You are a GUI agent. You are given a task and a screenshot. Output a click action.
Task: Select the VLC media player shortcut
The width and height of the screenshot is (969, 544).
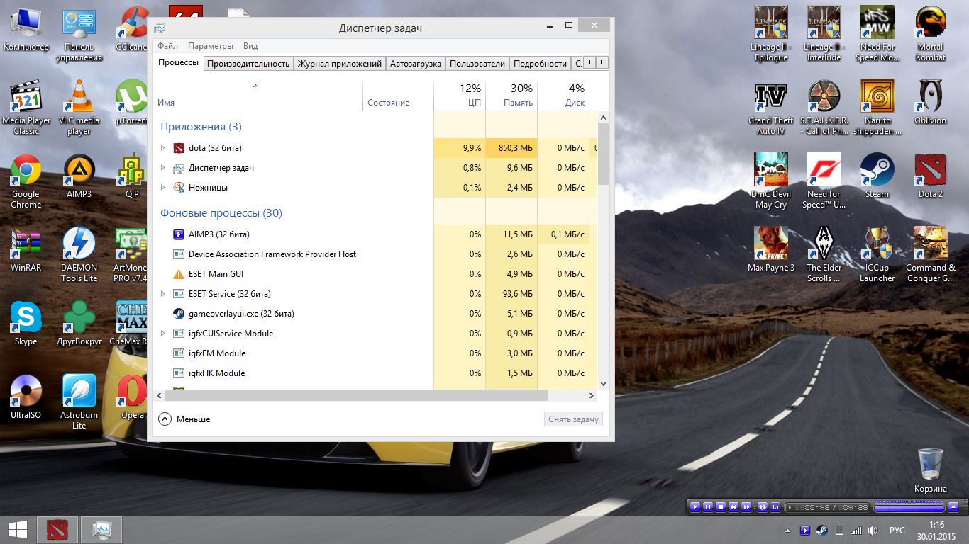[79, 98]
